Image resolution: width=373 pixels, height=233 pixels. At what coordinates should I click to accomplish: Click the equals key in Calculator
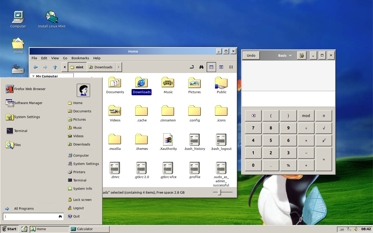point(324,159)
